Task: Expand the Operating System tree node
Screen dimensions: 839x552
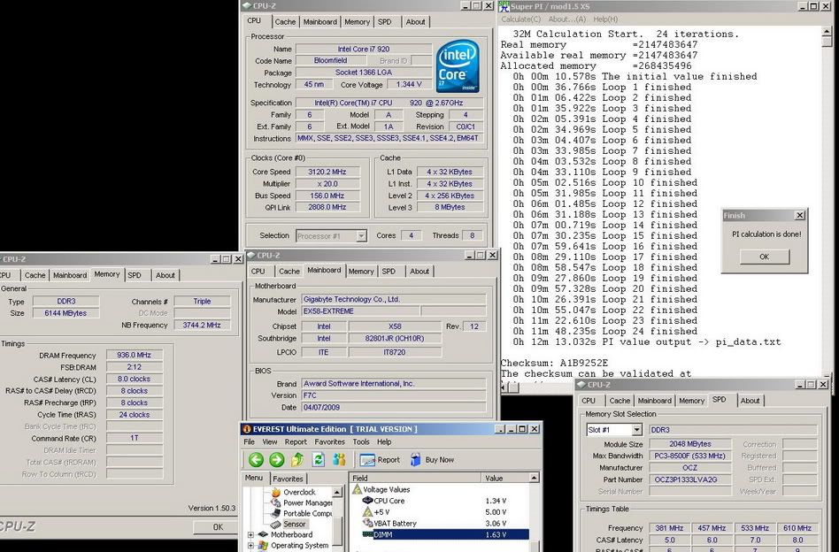Action: [x=250, y=546]
